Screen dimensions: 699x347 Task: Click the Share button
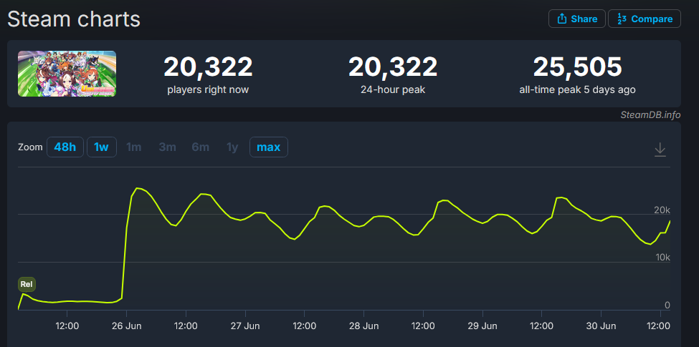[577, 19]
